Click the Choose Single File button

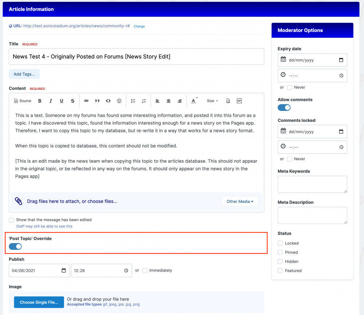39,302
